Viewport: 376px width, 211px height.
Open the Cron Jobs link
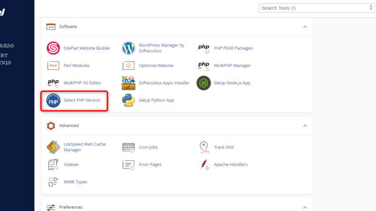(148, 147)
